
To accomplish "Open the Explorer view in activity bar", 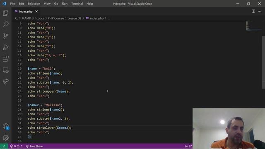I will click(x=5, y=13).
